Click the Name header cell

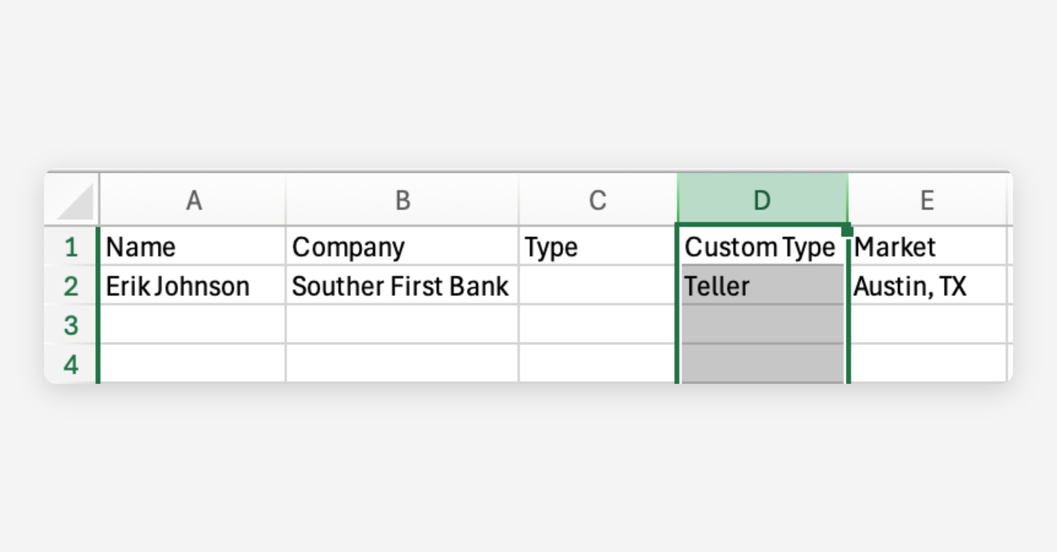[193, 247]
